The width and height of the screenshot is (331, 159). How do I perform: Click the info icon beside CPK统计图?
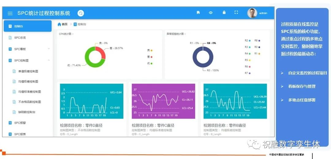point(73,34)
